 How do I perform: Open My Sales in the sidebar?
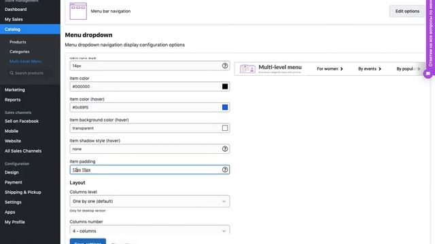click(x=14, y=20)
